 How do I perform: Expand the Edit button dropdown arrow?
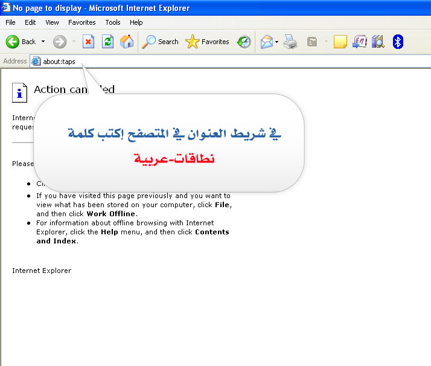[327, 42]
